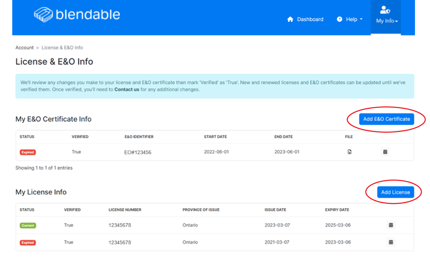Click the calendar icon in the E&O row

385,152
